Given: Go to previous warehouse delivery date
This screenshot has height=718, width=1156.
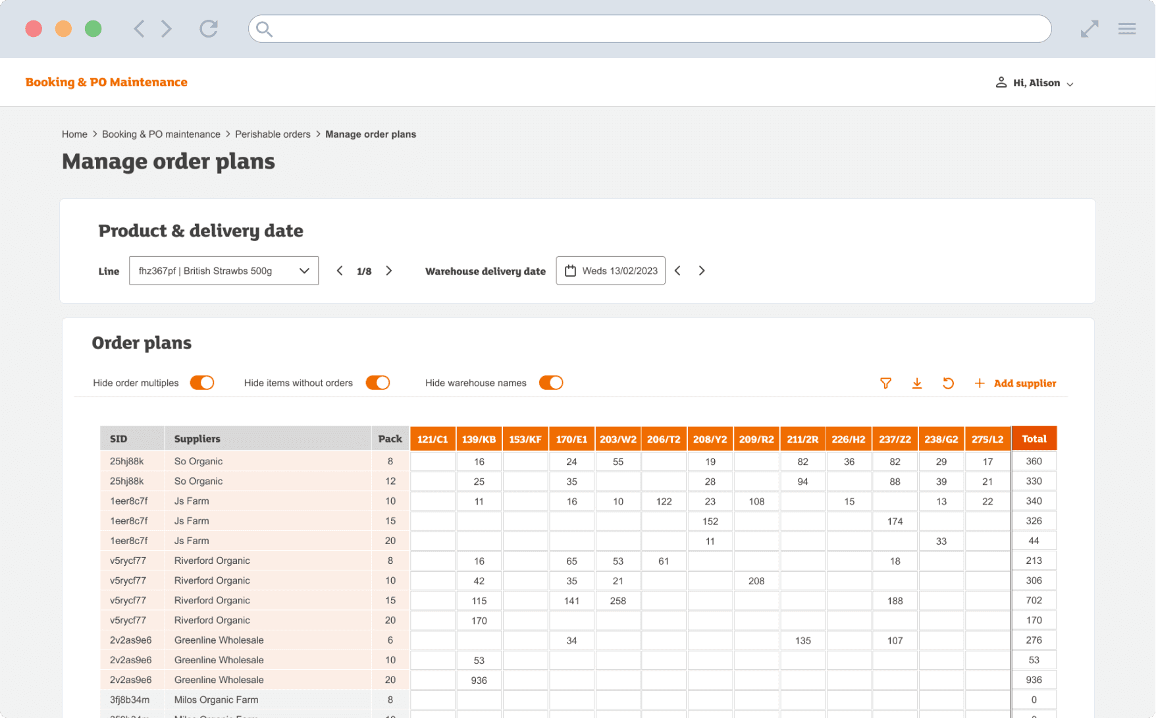Looking at the screenshot, I should pyautogui.click(x=677, y=271).
